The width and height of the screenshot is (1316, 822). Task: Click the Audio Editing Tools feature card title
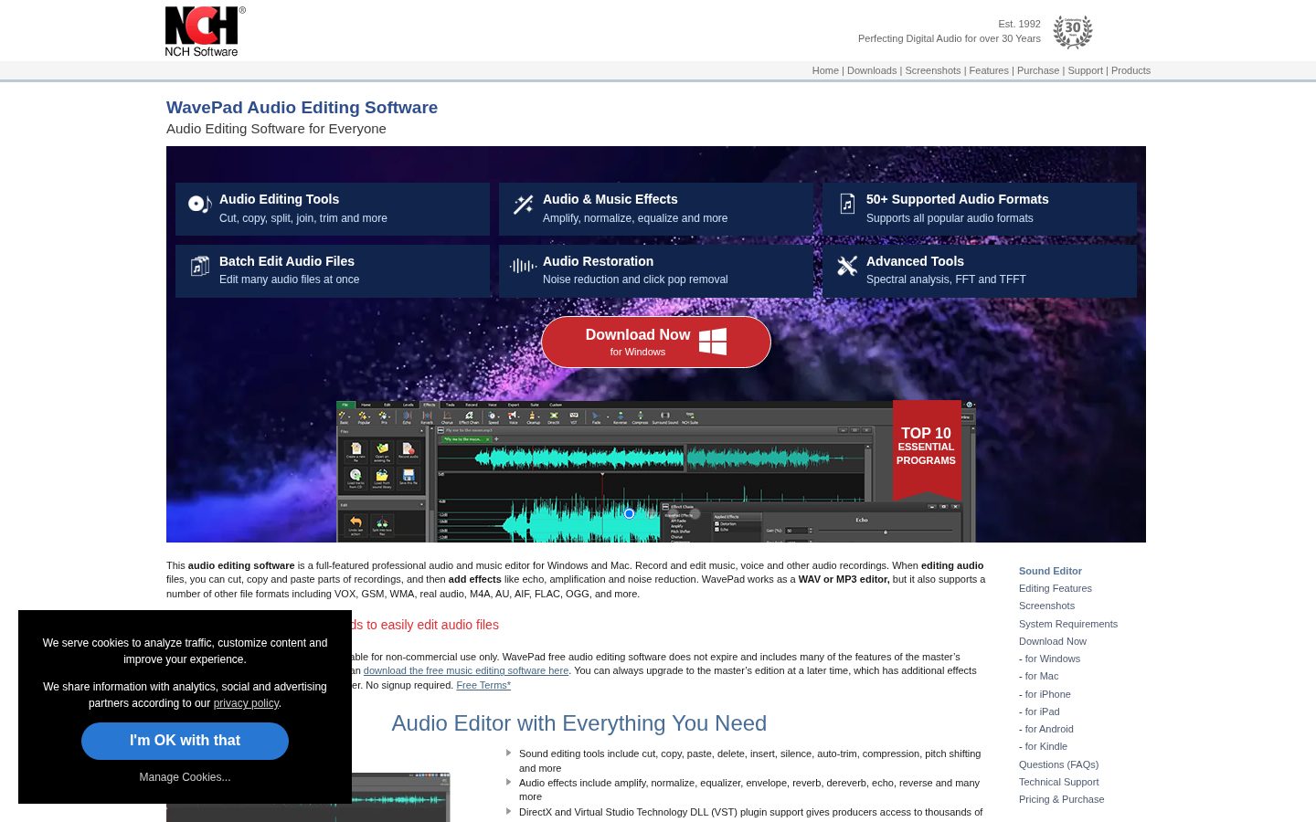pyautogui.click(x=279, y=199)
